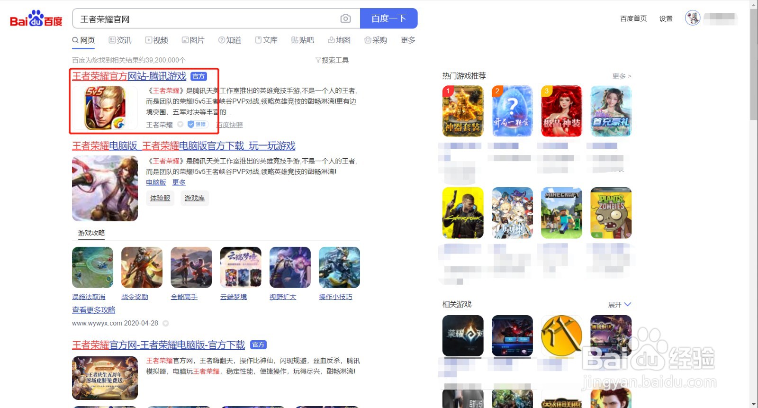Click the 王者荣耀 5v5 game icon thumbnail
This screenshot has height=408, width=758.
click(x=105, y=108)
